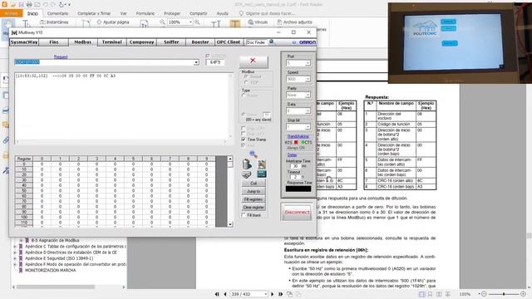The width and height of the screenshot is (532, 299).
Task: Open the Request history dropdown arrow
Action: [x=196, y=62]
